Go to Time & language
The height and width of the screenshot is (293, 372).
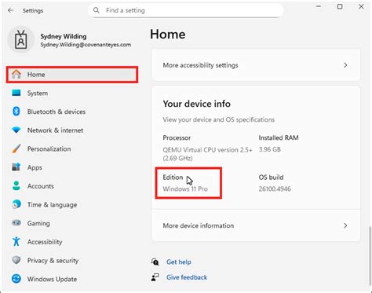click(x=72, y=204)
